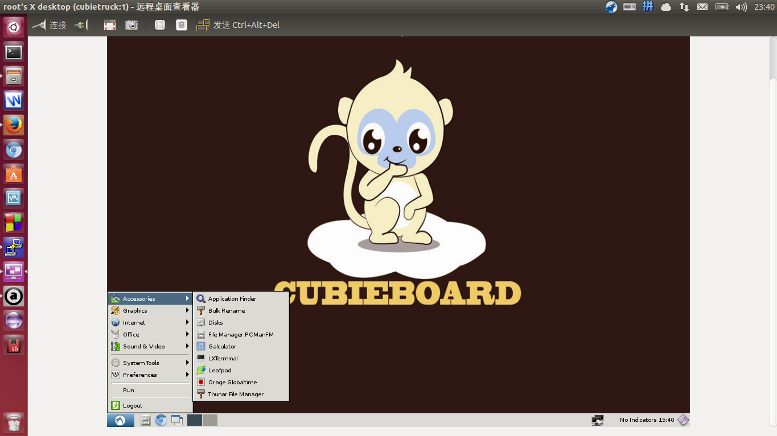
Task: Open Trash in Ubuntu launcher
Action: (x=14, y=423)
